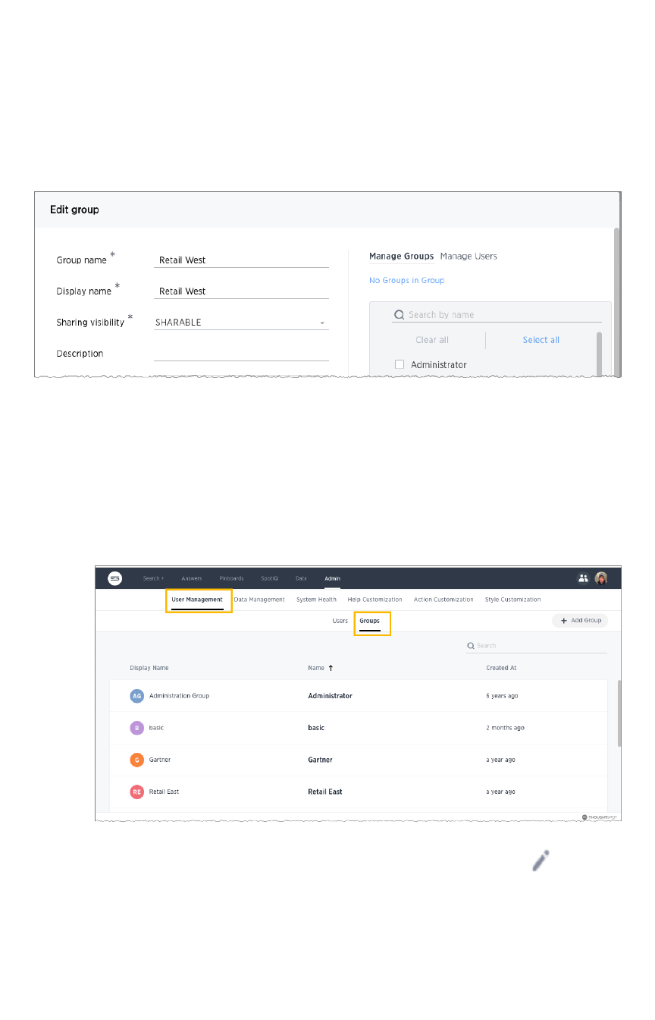The image size is (655, 1020).
Task: Select the Admin navigation item
Action: click(x=332, y=578)
